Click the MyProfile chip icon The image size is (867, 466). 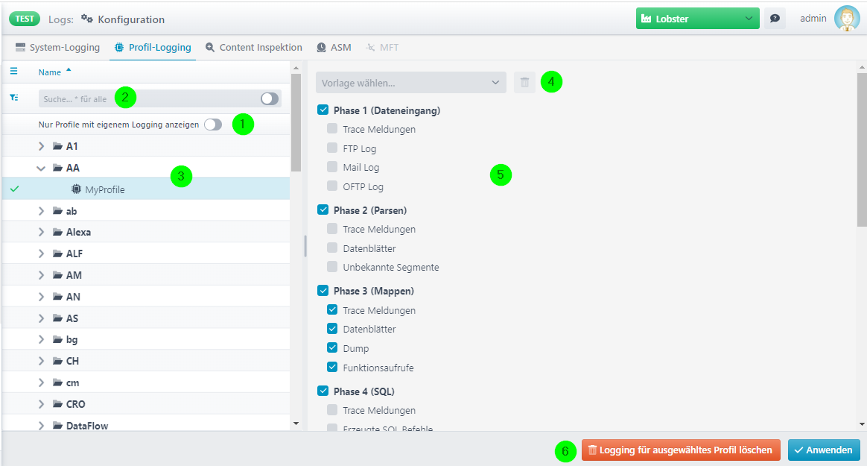[x=76, y=189]
